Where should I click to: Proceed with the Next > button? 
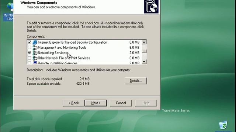[x=96, y=103]
